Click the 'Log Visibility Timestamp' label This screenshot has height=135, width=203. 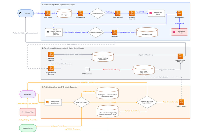point(72,129)
